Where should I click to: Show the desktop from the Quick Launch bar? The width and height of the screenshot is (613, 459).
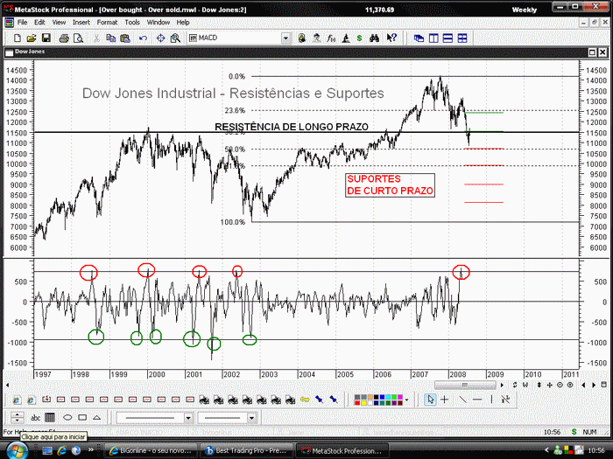click(x=47, y=451)
